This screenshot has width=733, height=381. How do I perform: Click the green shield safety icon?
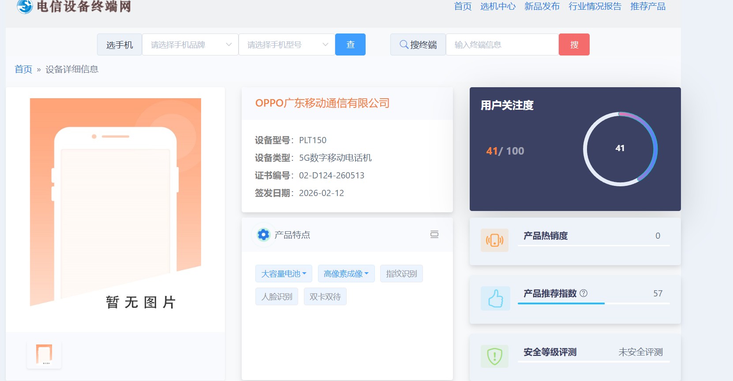pos(494,356)
